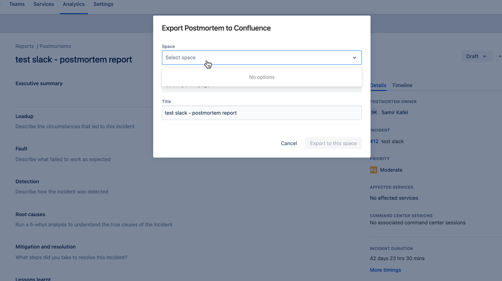The width and height of the screenshot is (502, 281).
Task: Go to Postmortems breadcrumb
Action: click(55, 46)
